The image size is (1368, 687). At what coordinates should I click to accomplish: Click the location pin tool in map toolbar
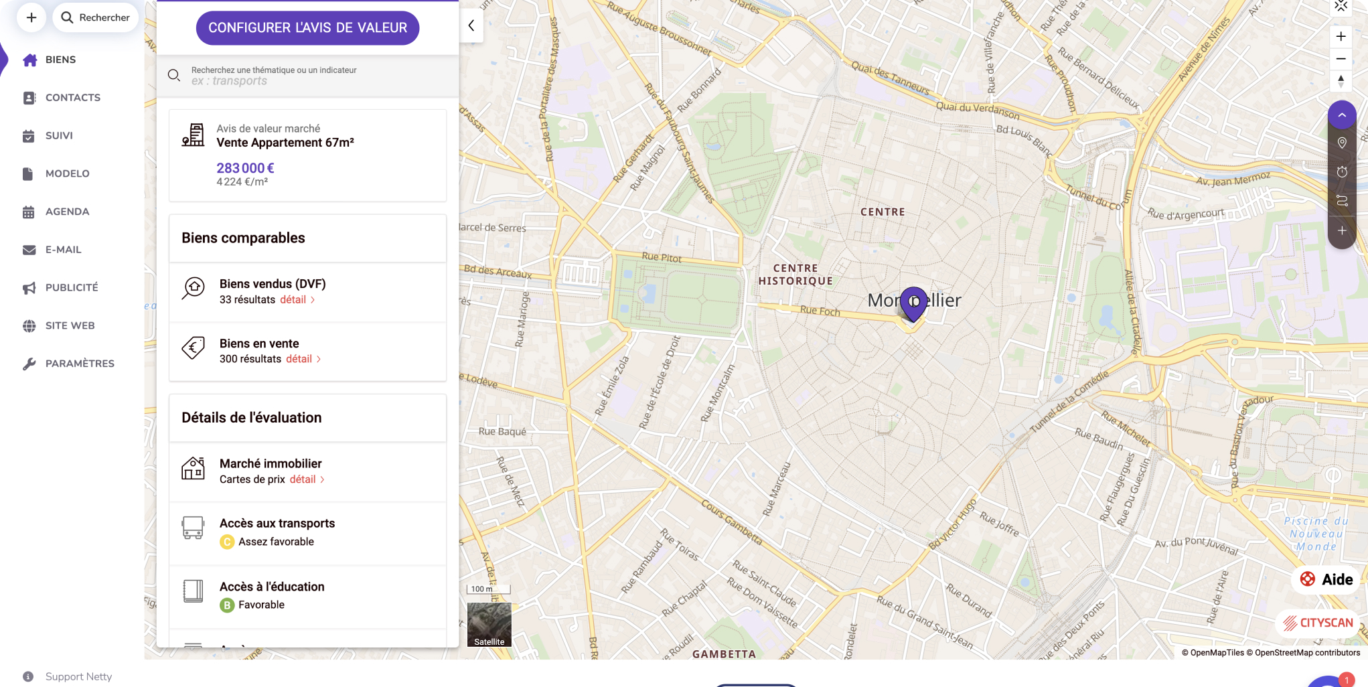click(1342, 143)
